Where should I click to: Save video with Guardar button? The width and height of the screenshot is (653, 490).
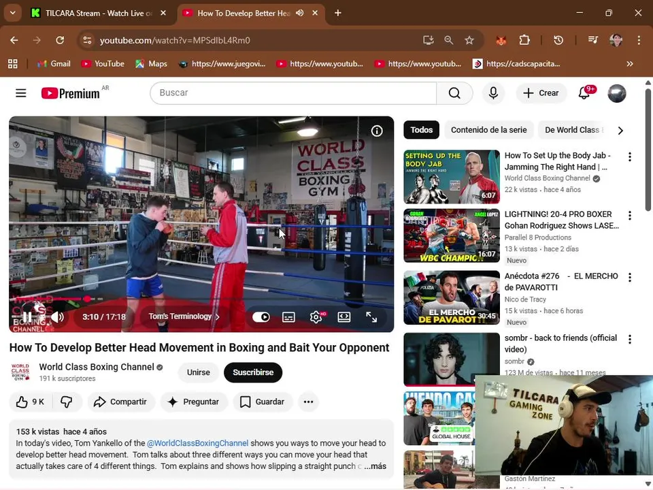[x=263, y=402]
